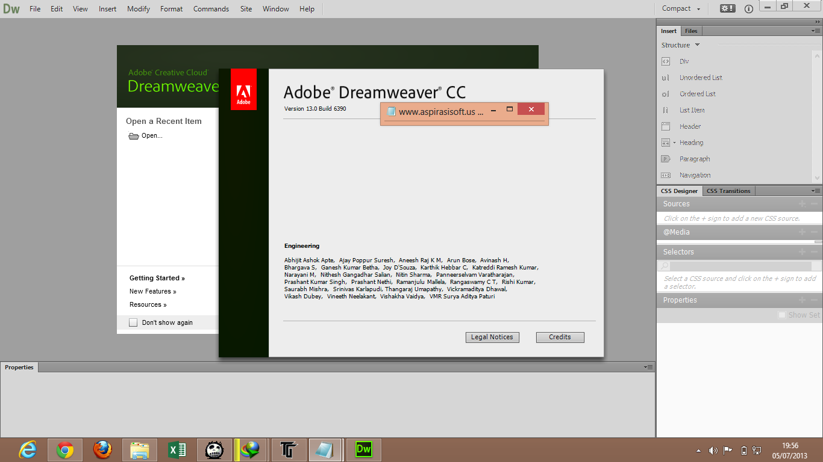This screenshot has height=462, width=823.
Task: Insert a Heading element
Action: tap(691, 143)
